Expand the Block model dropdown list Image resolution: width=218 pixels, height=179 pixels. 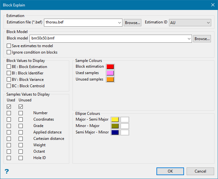189,39
